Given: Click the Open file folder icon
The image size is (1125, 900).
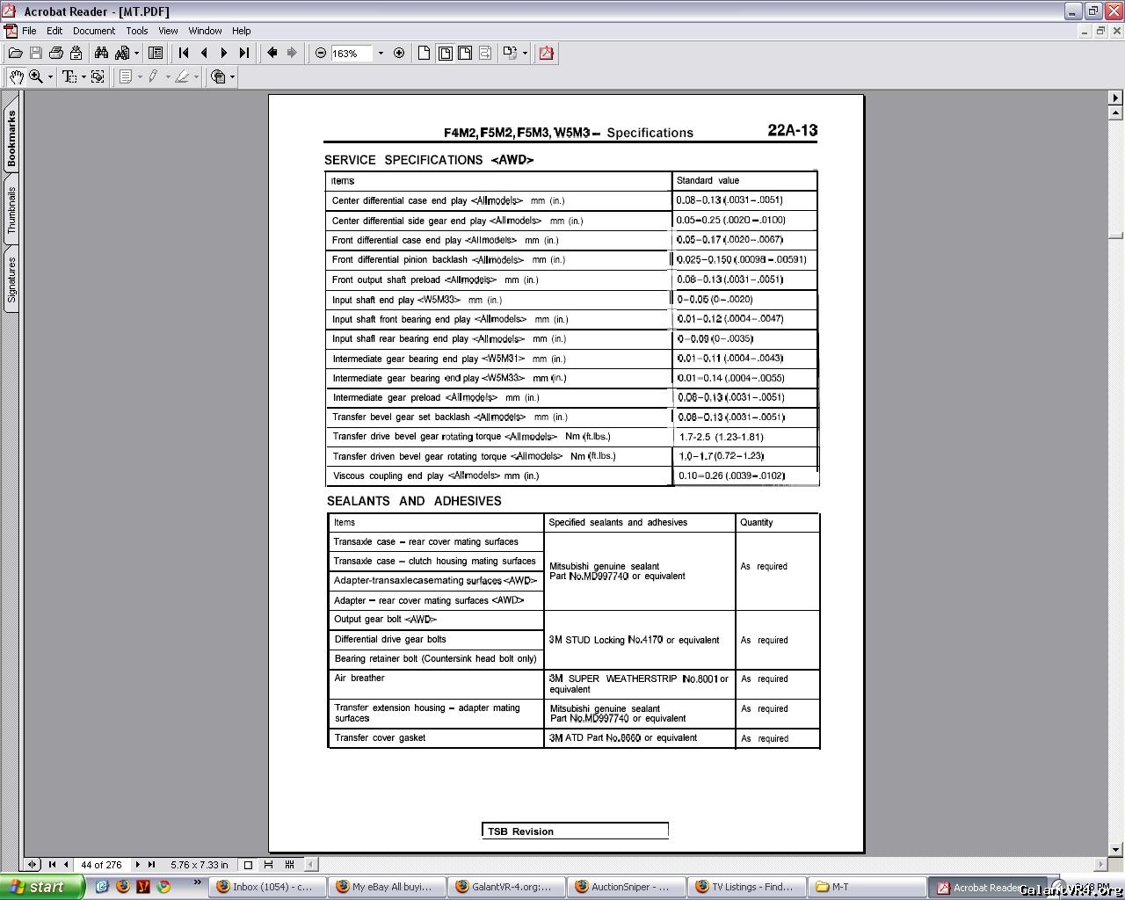Looking at the screenshot, I should coord(15,54).
